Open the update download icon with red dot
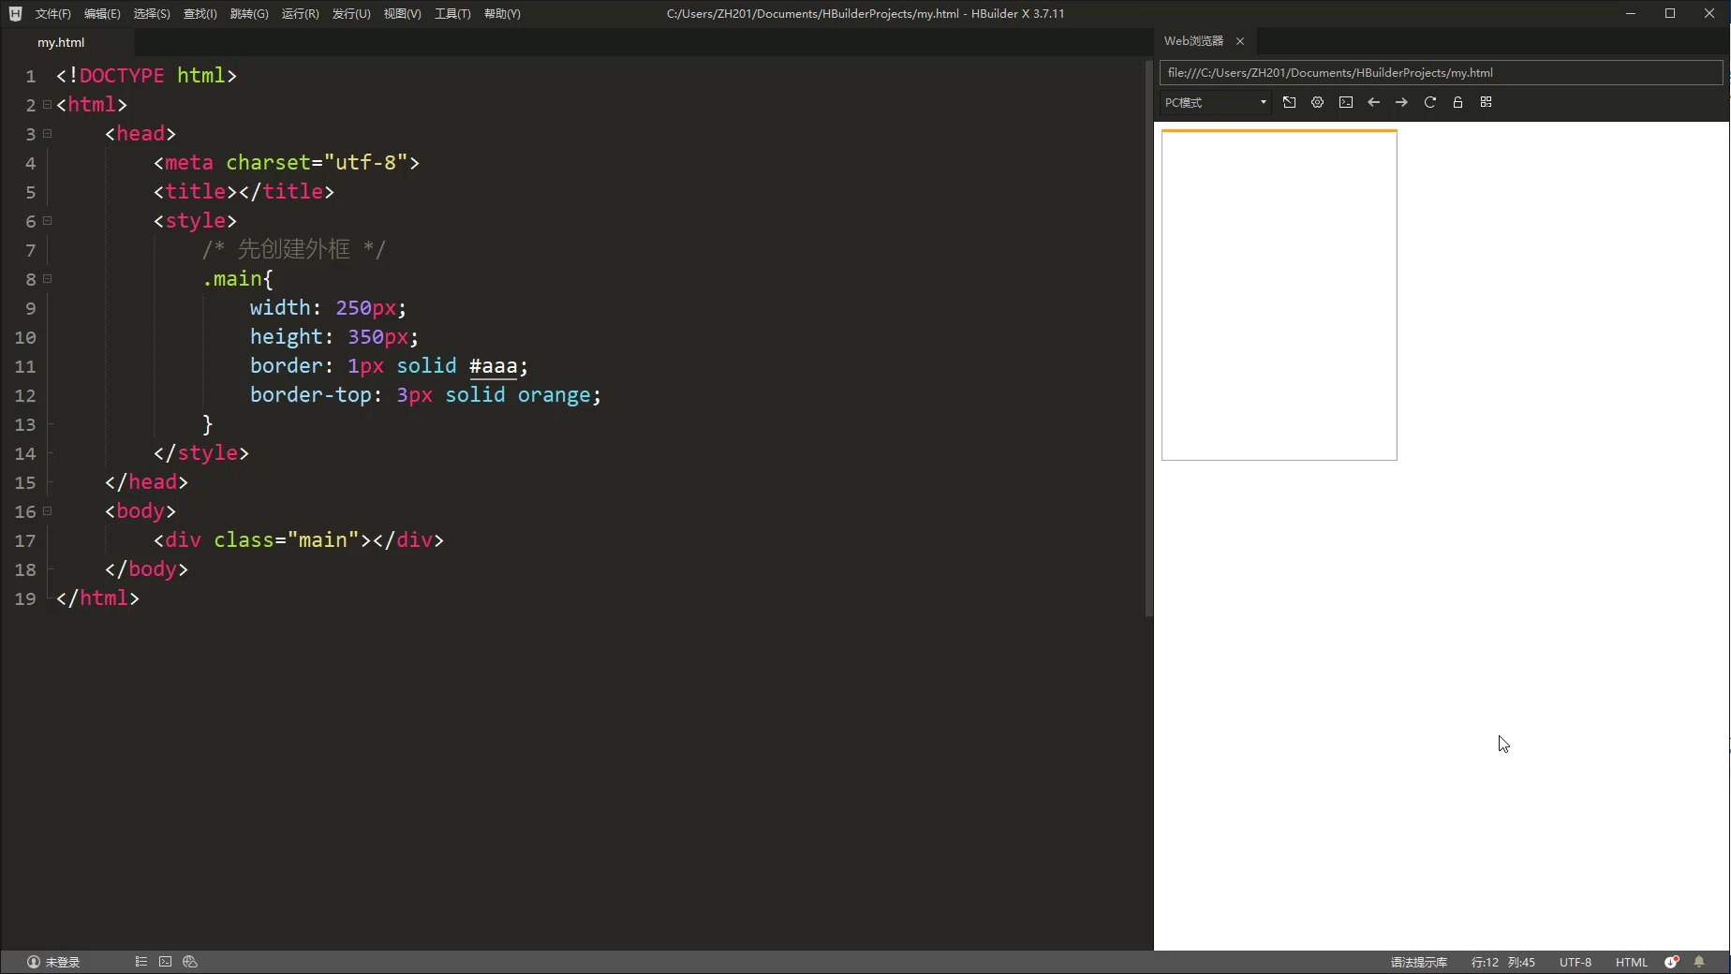The width and height of the screenshot is (1731, 974). 1672,962
